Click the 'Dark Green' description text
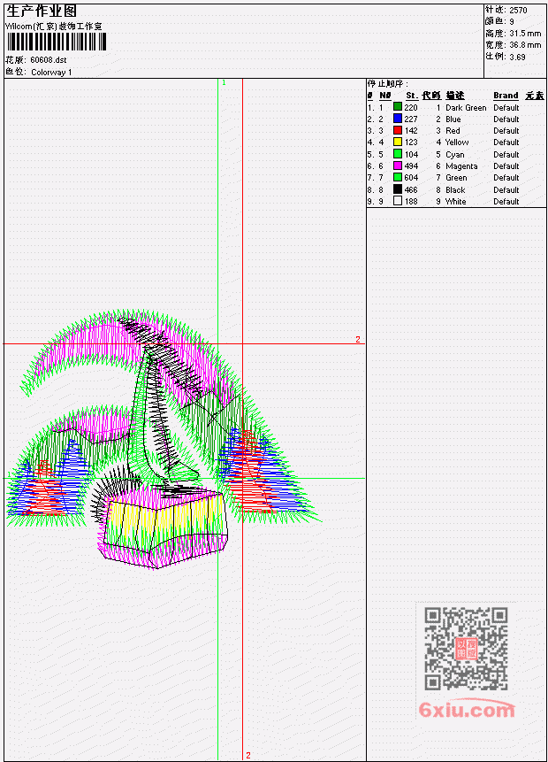The height and width of the screenshot is (762, 548). click(x=466, y=108)
